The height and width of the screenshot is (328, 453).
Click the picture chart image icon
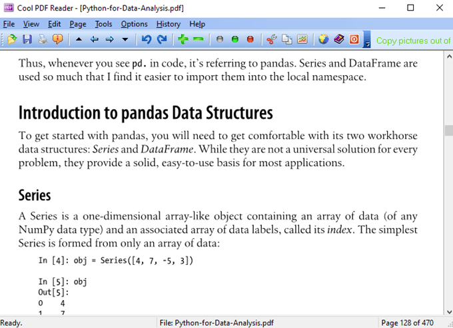[302, 39]
